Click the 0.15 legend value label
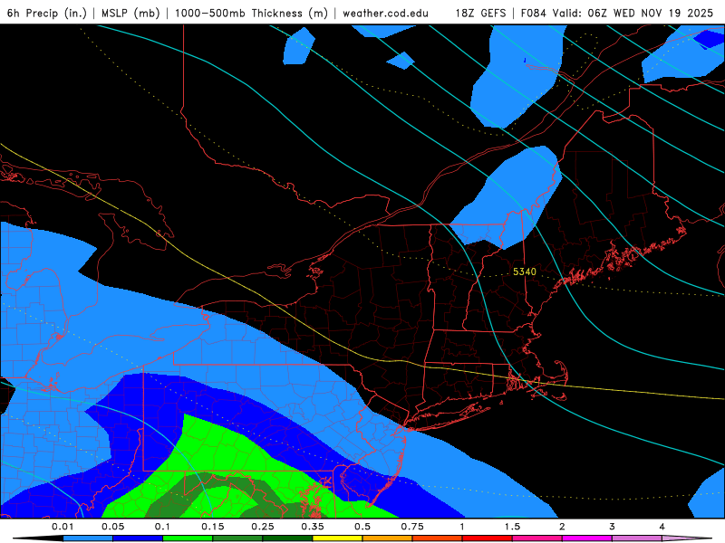The image size is (725, 543). [213, 527]
